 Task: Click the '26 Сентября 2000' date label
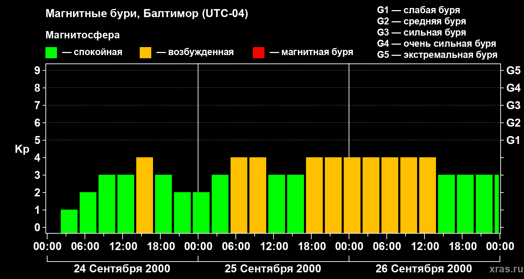click(x=424, y=269)
